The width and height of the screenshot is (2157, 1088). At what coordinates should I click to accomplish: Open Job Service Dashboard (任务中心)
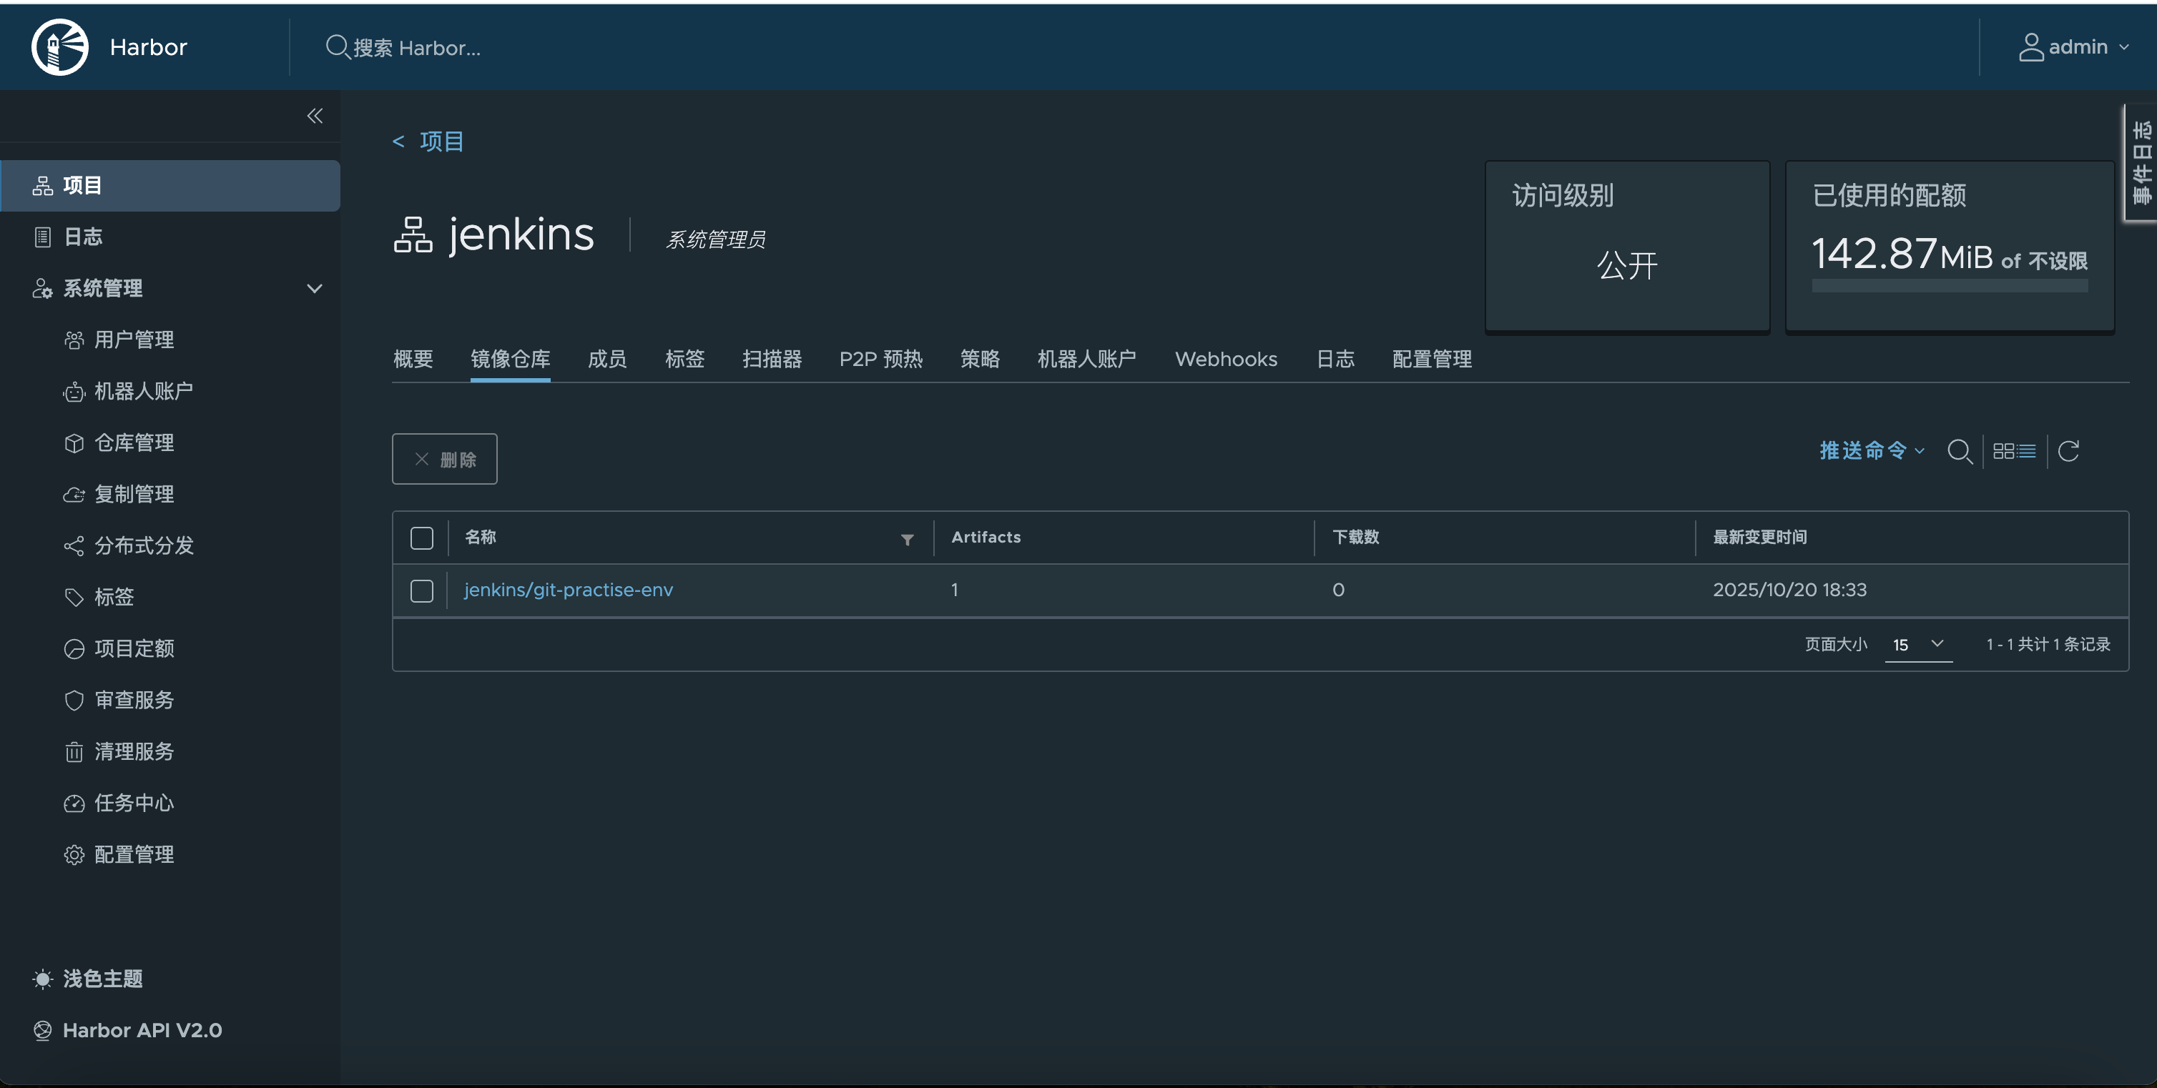coord(133,802)
